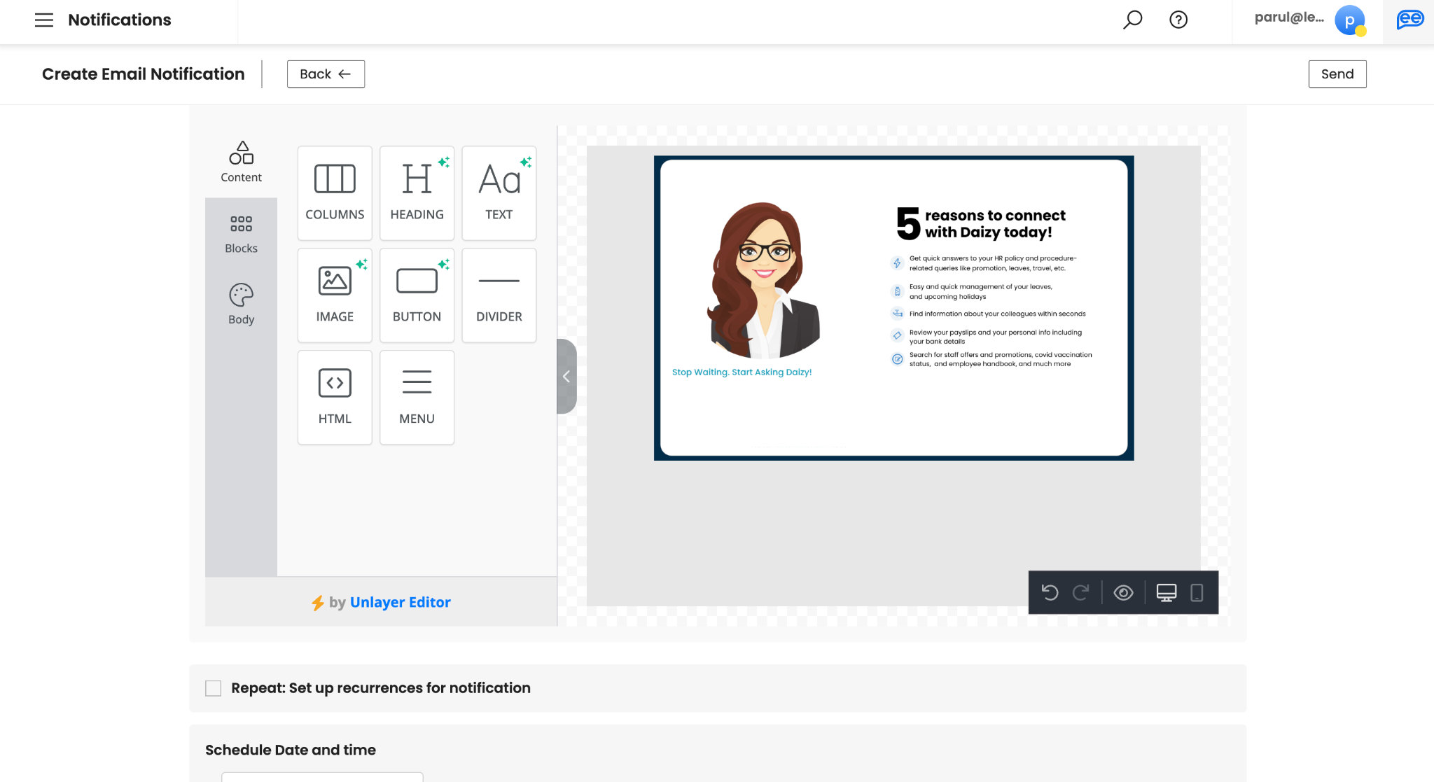Select the Divider content block
Image resolution: width=1434 pixels, height=782 pixels.
tap(499, 295)
